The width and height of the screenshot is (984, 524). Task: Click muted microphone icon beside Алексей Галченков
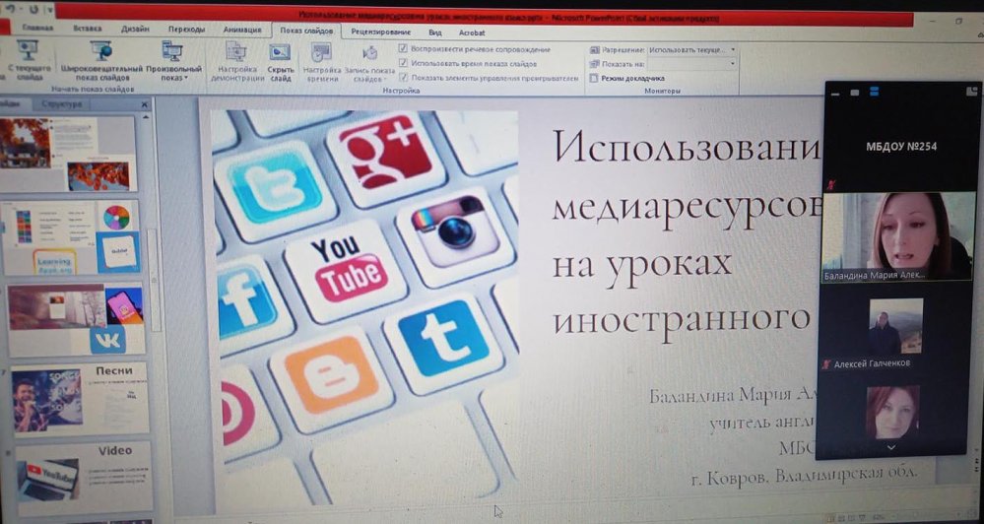tap(827, 364)
